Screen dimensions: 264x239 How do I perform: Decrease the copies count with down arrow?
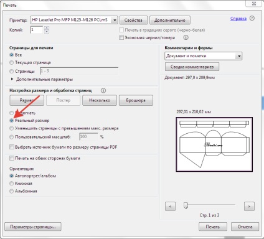pos(47,32)
